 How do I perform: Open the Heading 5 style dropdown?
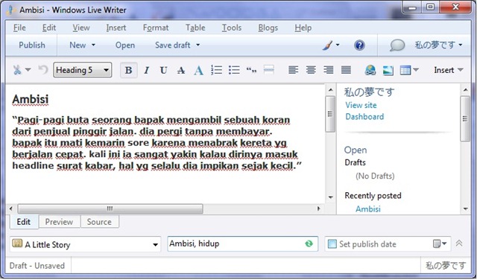83,70
